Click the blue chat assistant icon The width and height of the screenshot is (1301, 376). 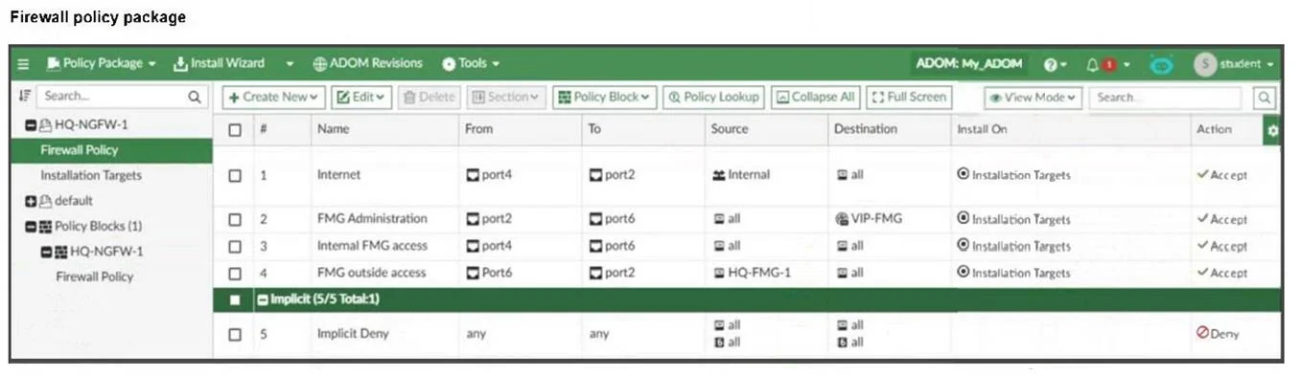pos(1161,65)
